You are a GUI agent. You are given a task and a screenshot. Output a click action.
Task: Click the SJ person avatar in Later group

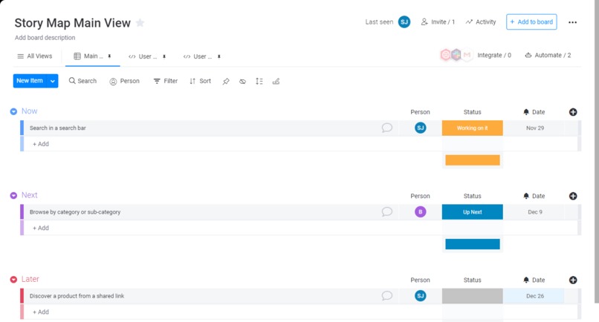[x=420, y=296]
